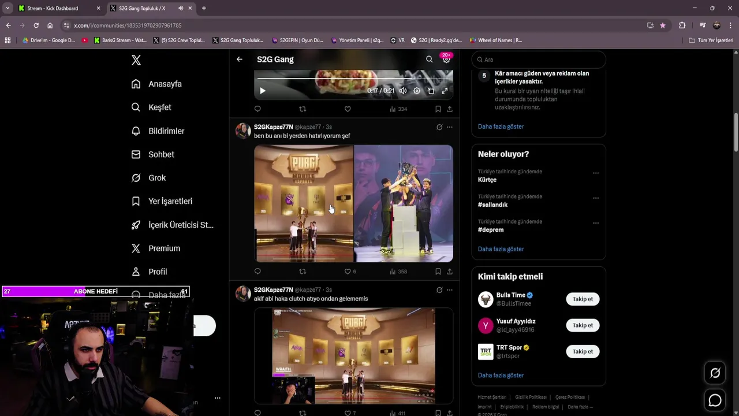The width and height of the screenshot is (739, 416).
Task: Mute the video using the speaker icon
Action: [403, 91]
